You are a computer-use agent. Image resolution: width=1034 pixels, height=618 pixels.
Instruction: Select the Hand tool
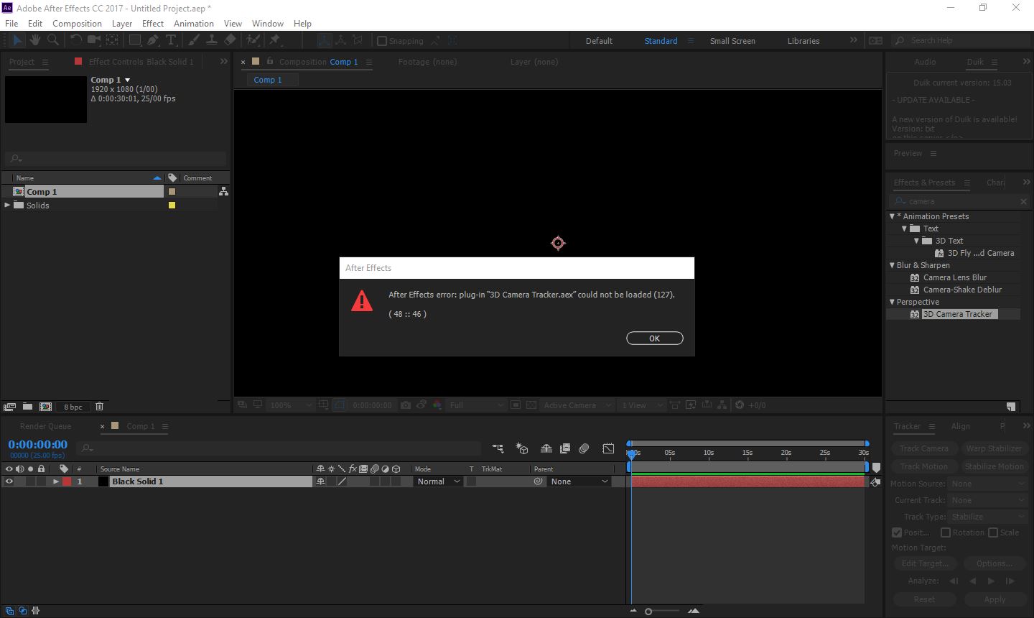coord(34,40)
